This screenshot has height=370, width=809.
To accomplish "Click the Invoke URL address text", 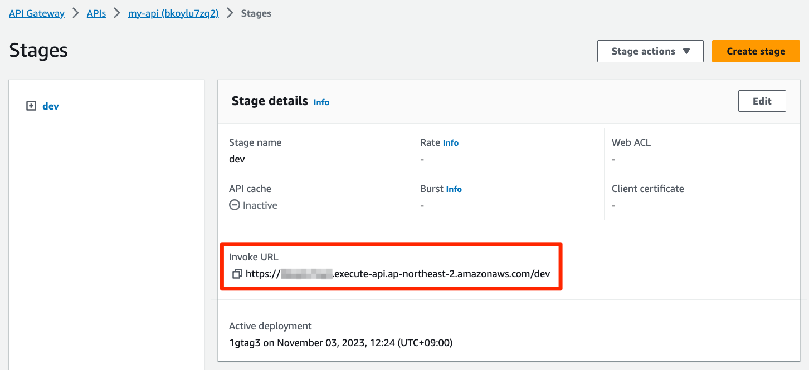I will 398,274.
